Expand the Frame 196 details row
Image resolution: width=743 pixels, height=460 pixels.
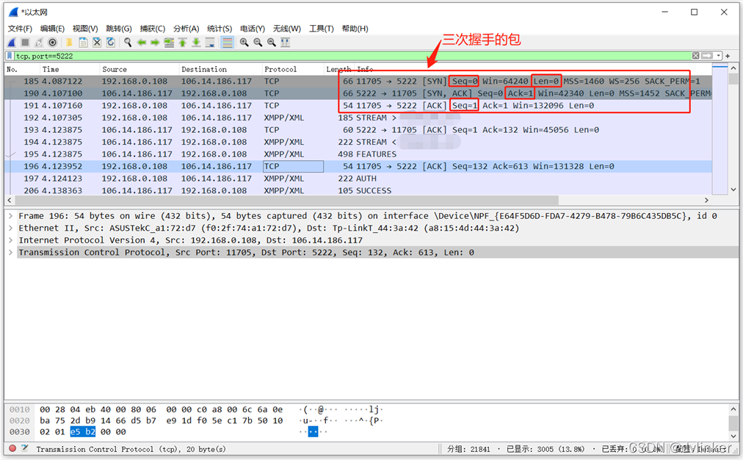[x=10, y=216]
